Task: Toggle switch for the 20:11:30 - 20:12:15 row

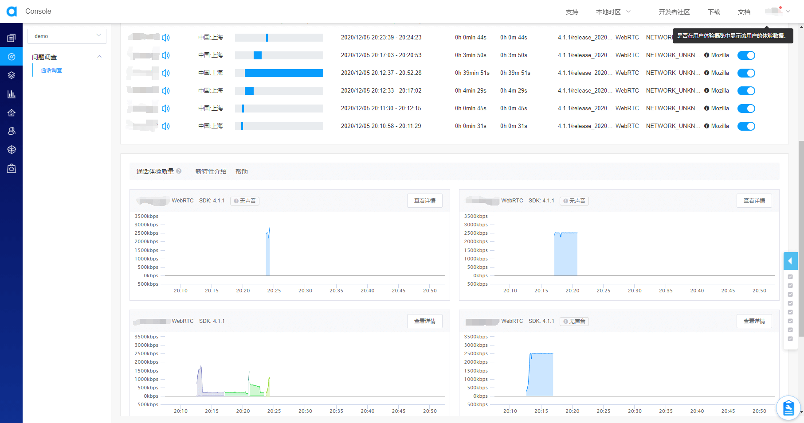Action: click(x=746, y=109)
